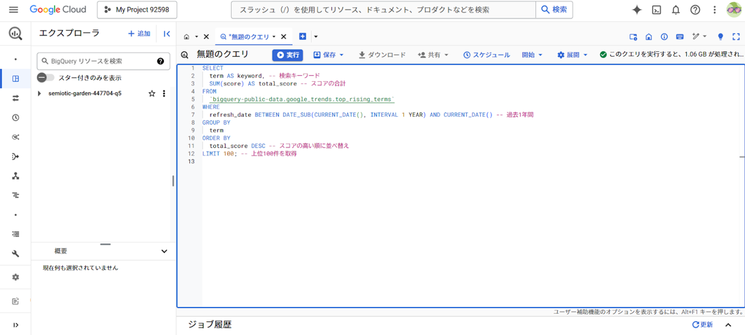Screen dimensions: 745x335
Task: Expand the 概要 panel chevron
Action: point(165,251)
